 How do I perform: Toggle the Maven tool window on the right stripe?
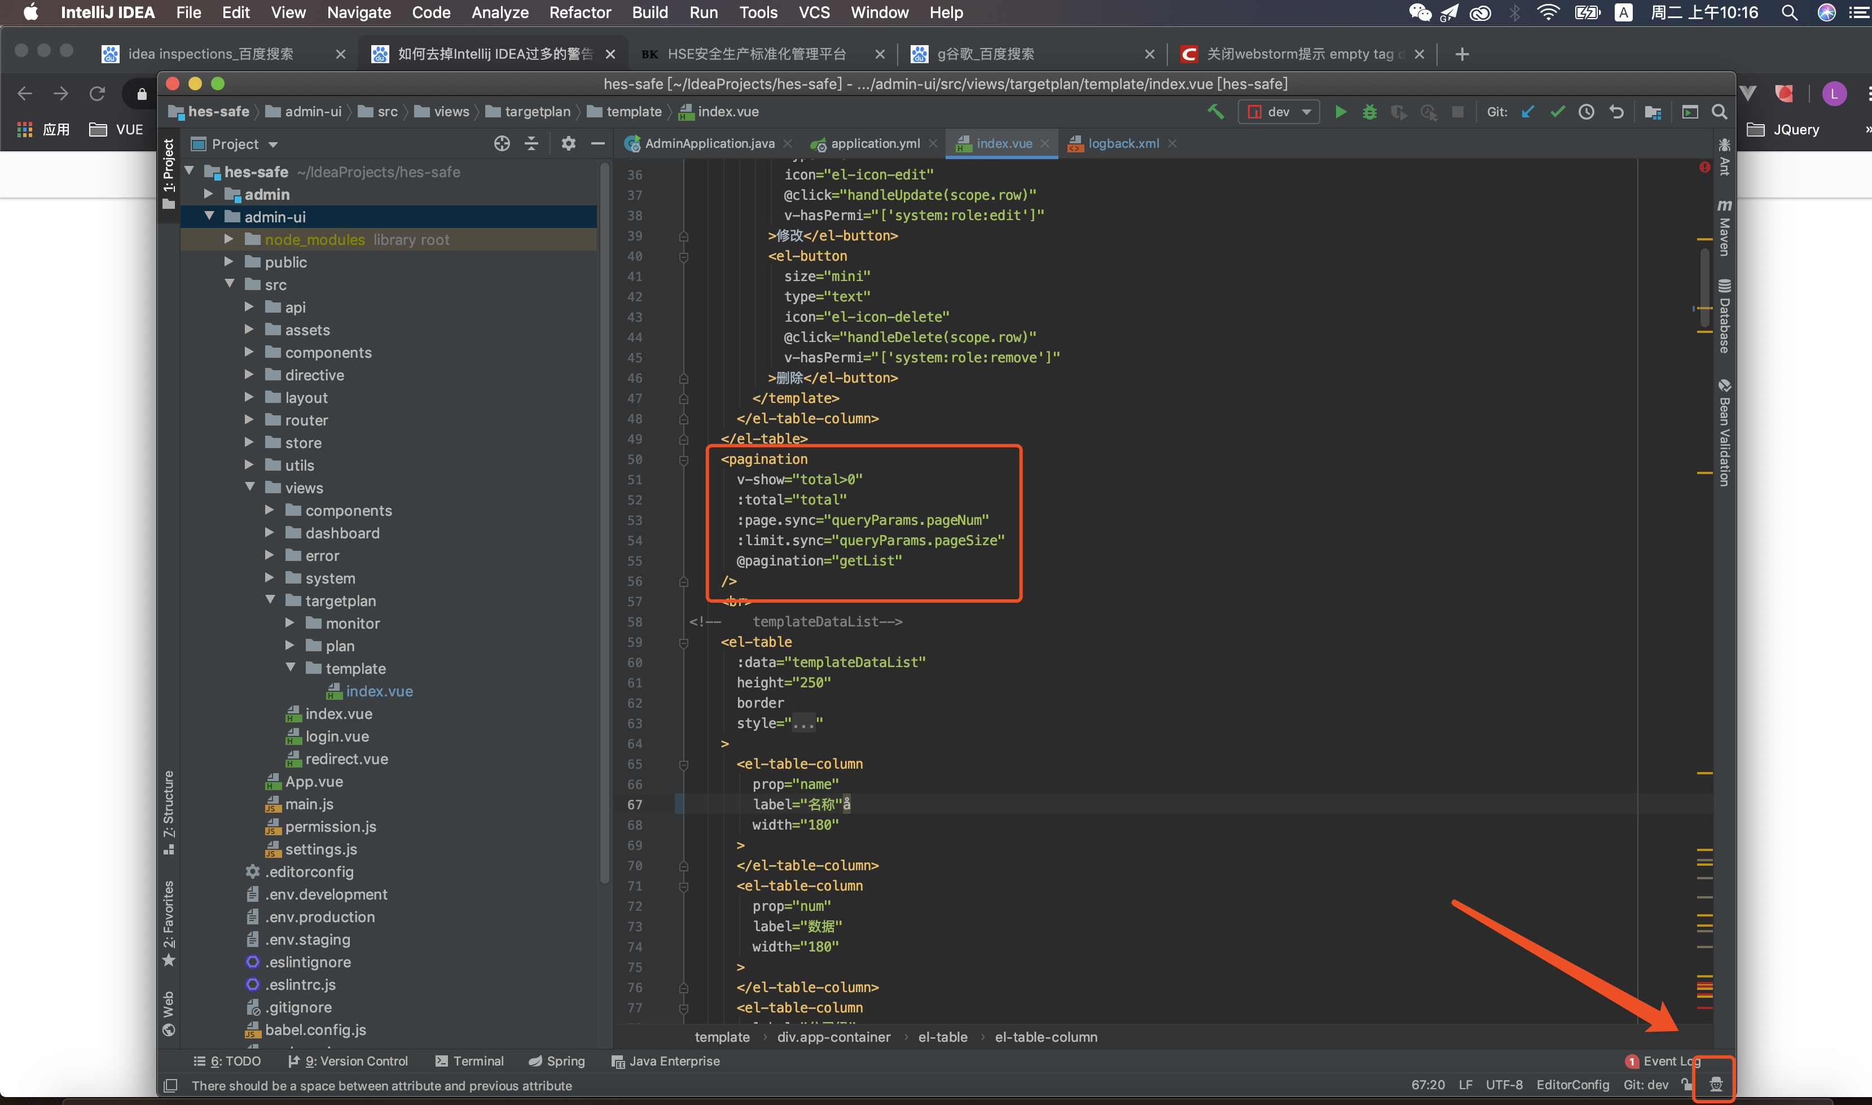(x=1725, y=228)
